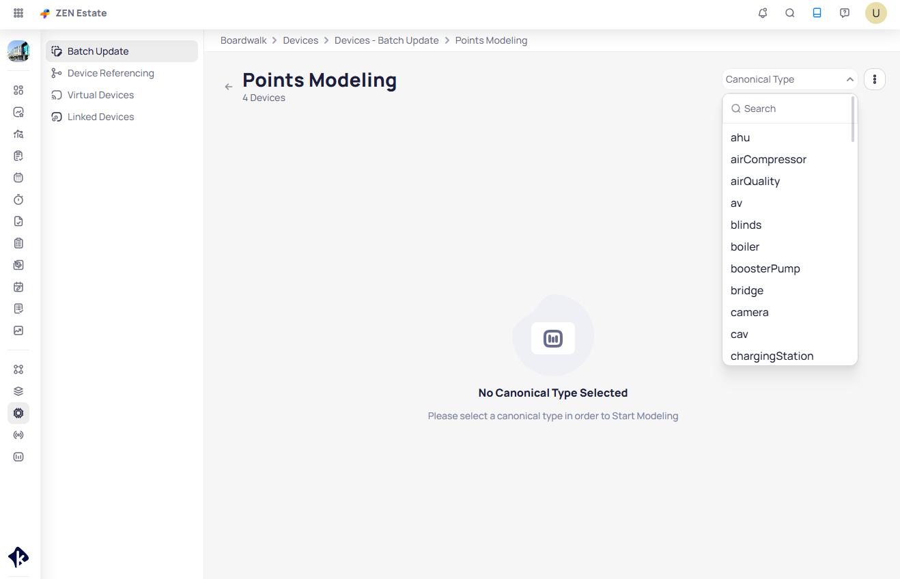The height and width of the screenshot is (579, 900).
Task: Select blinds option
Action: 787,225
